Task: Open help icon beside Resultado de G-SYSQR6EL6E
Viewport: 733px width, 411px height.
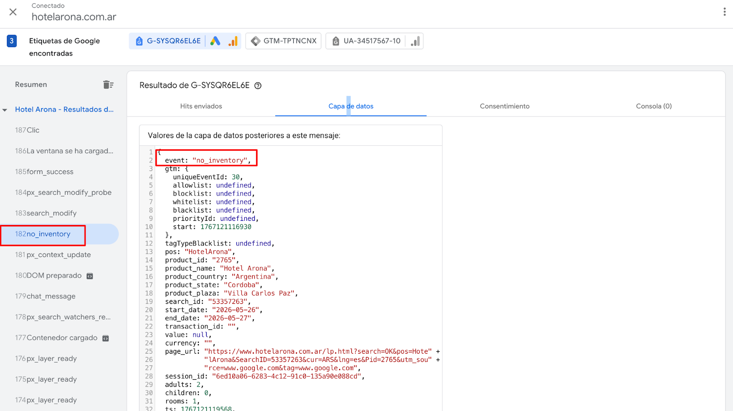Action: [258, 86]
